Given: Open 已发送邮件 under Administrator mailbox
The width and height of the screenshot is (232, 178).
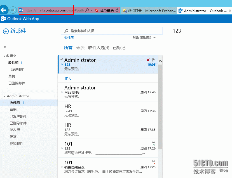Looking at the screenshot, I should pyautogui.click(x=18, y=117).
